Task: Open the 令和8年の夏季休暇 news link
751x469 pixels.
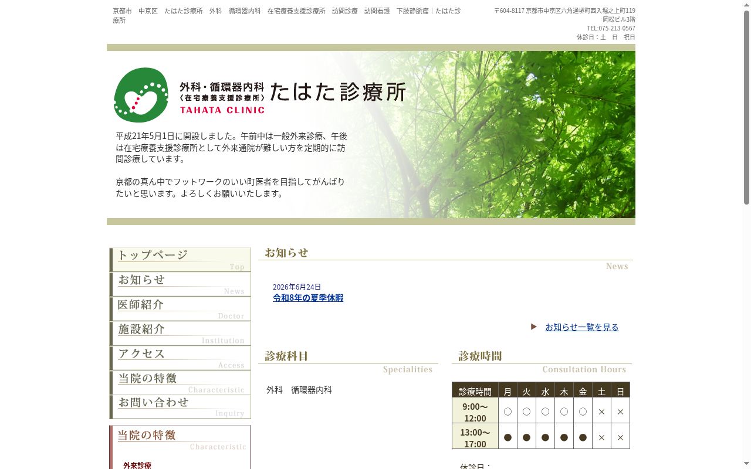Action: (x=308, y=298)
